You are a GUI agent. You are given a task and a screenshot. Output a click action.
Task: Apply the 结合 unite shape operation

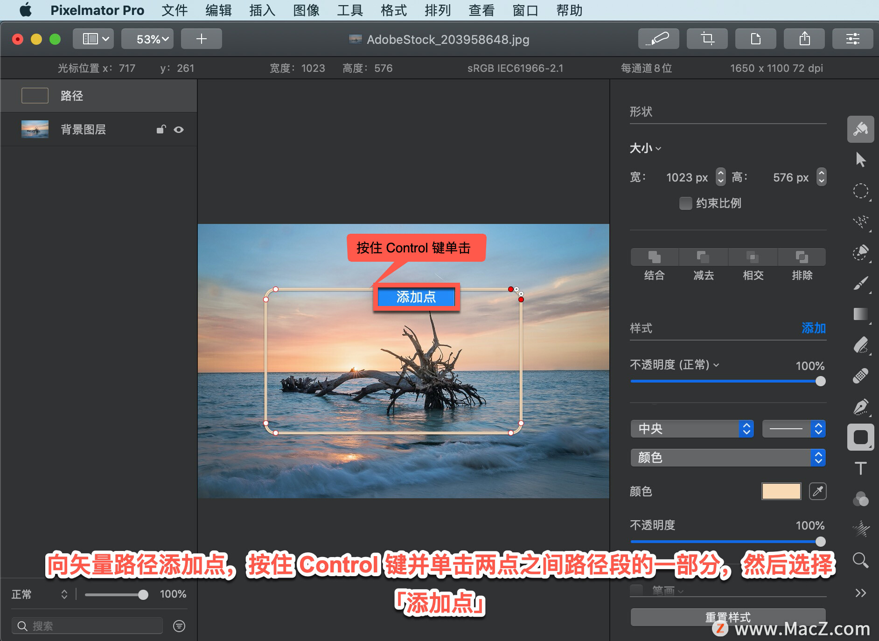tap(654, 257)
